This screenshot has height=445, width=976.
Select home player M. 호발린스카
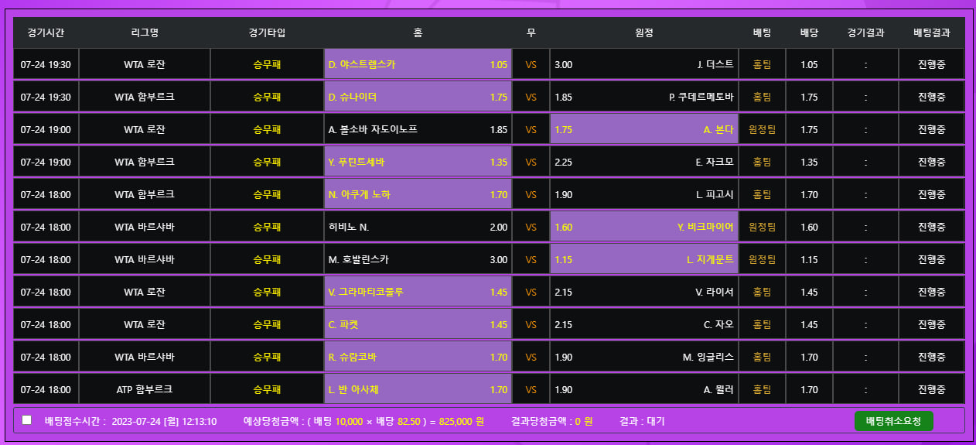coord(418,260)
